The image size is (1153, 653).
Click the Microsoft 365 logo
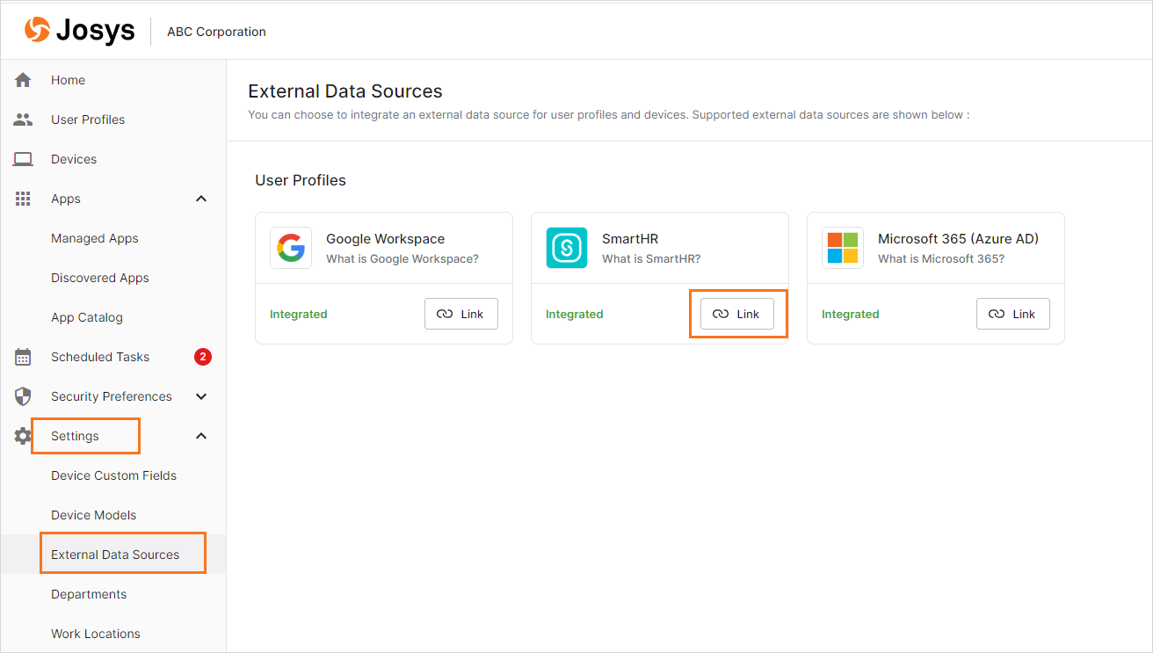[x=843, y=248]
